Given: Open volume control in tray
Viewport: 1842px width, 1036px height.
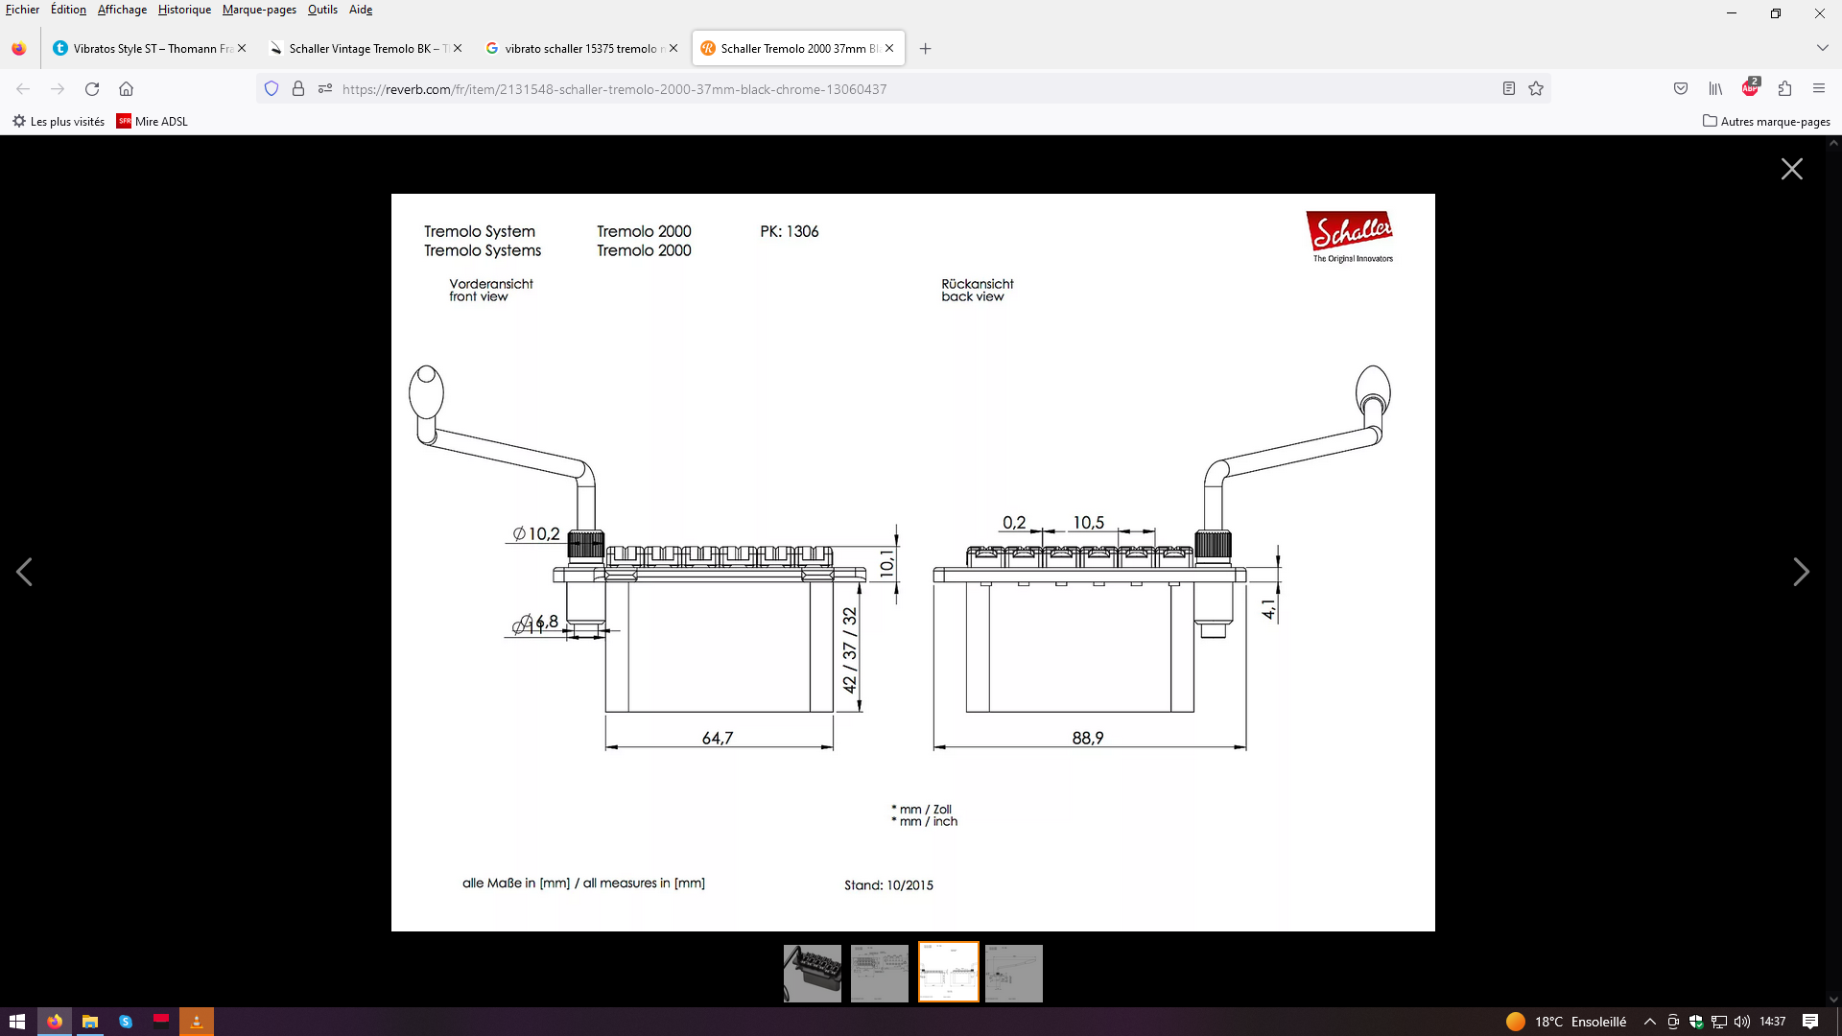Looking at the screenshot, I should (x=1742, y=1022).
